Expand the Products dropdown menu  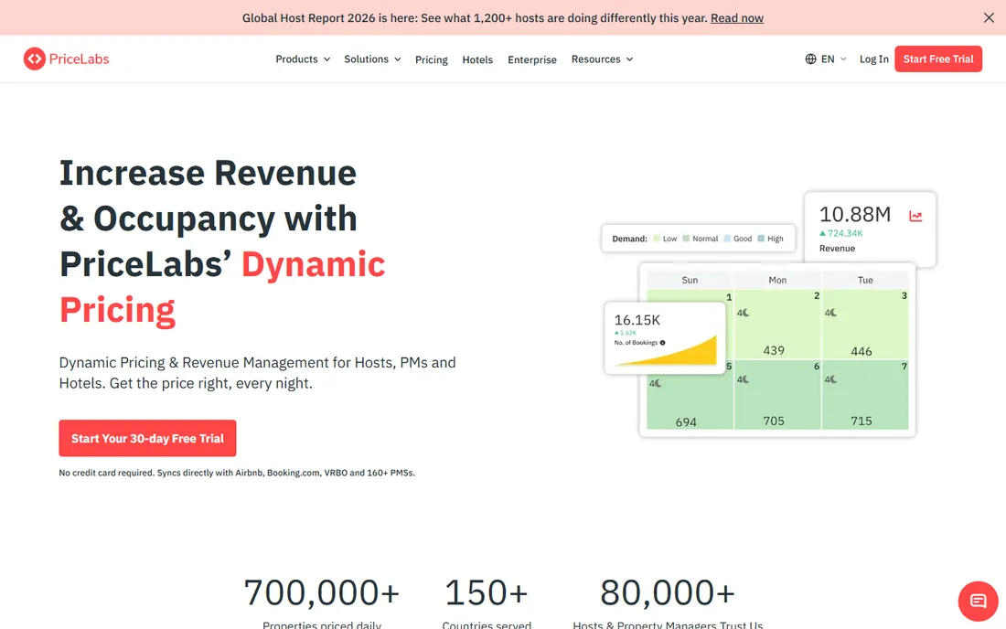[303, 59]
